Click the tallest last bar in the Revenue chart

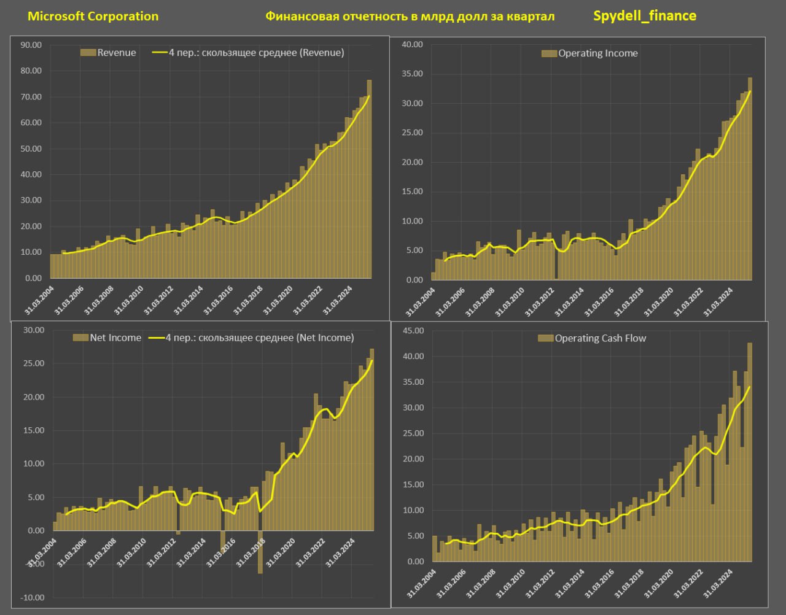pos(369,178)
